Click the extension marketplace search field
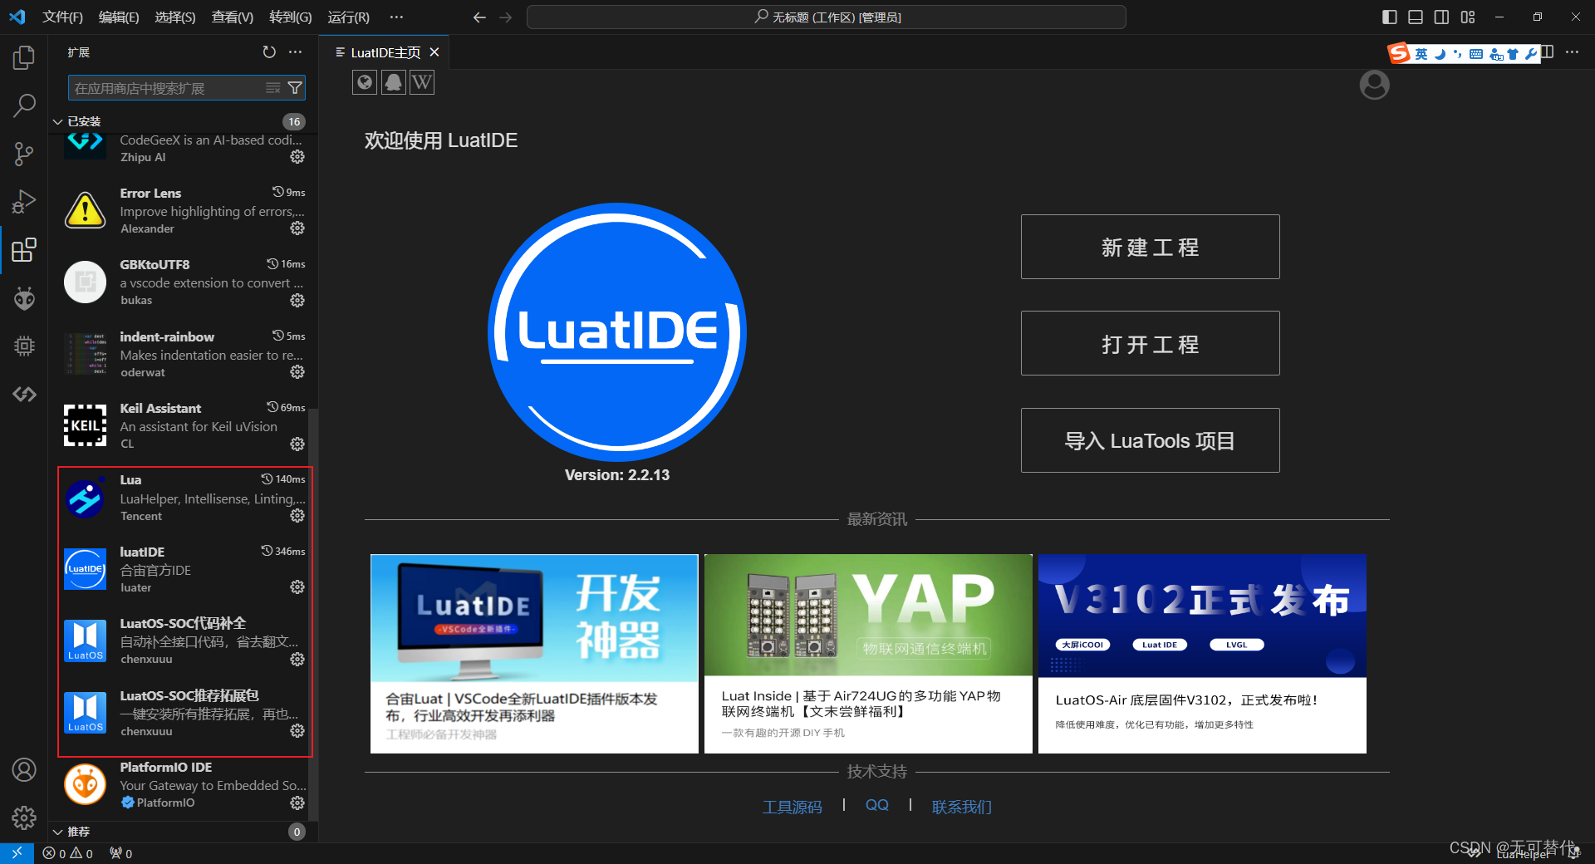1595x864 pixels. (166, 87)
